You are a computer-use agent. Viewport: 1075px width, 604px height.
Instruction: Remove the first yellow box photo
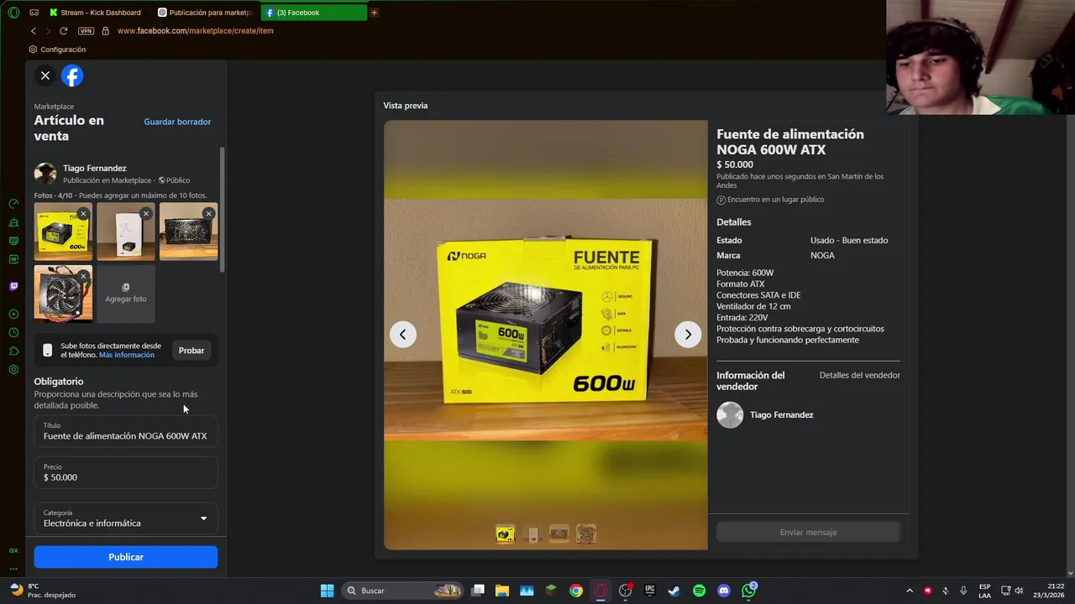click(83, 214)
